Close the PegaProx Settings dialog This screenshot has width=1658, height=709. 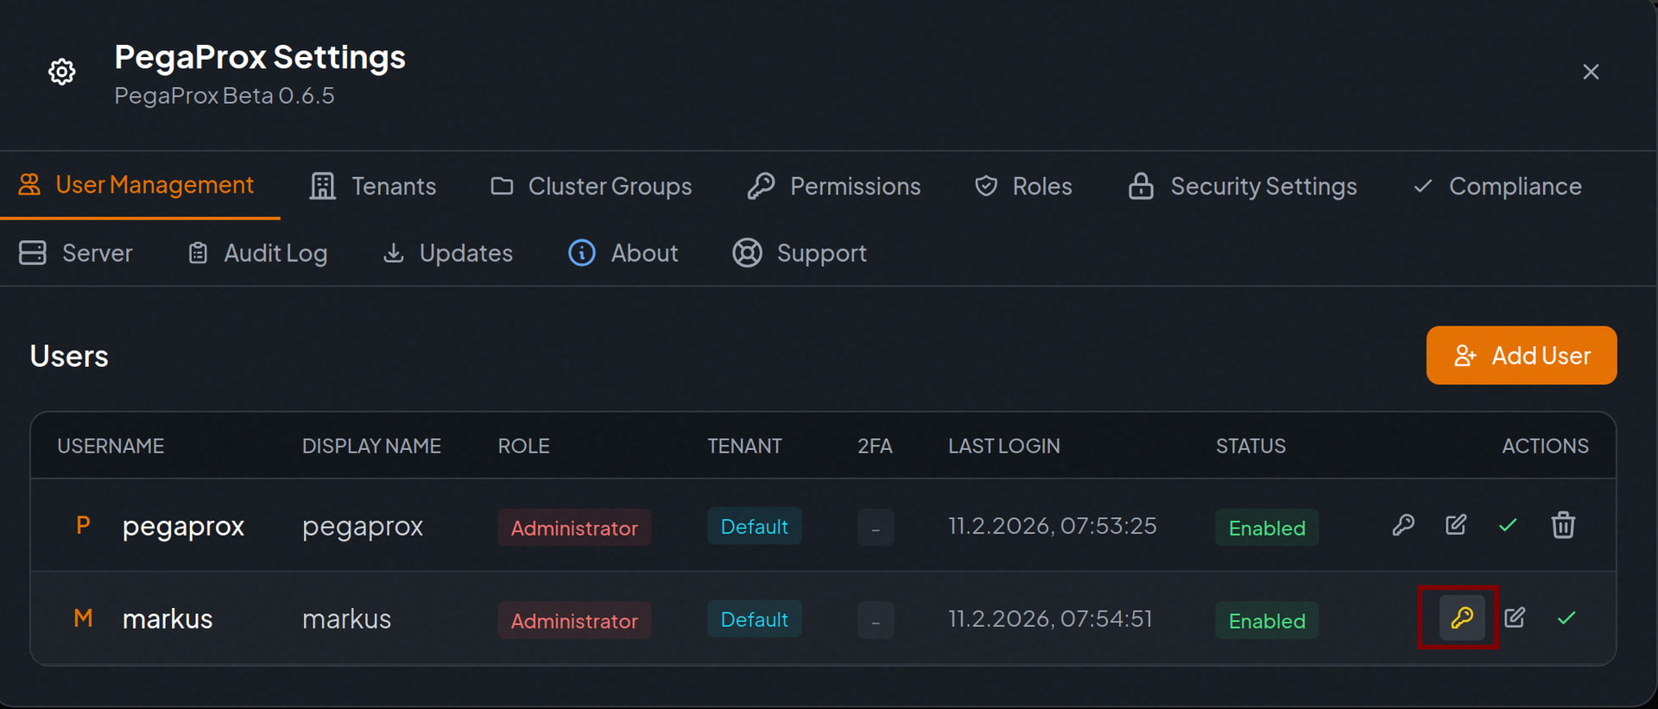click(x=1591, y=72)
